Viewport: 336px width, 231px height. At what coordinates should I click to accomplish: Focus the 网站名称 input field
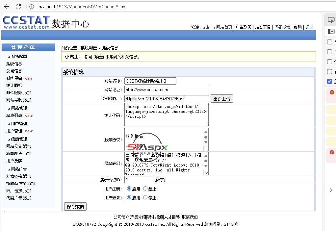150,81
